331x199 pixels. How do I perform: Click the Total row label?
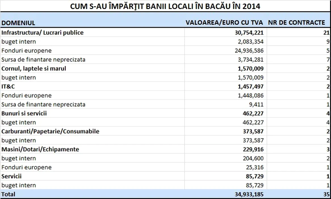point(8,194)
